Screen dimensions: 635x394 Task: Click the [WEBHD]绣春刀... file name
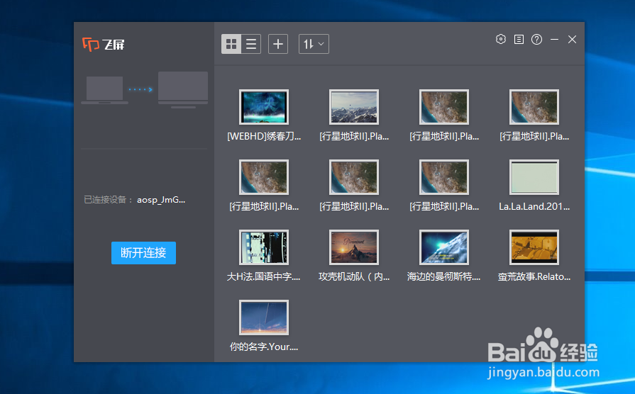[264, 136]
